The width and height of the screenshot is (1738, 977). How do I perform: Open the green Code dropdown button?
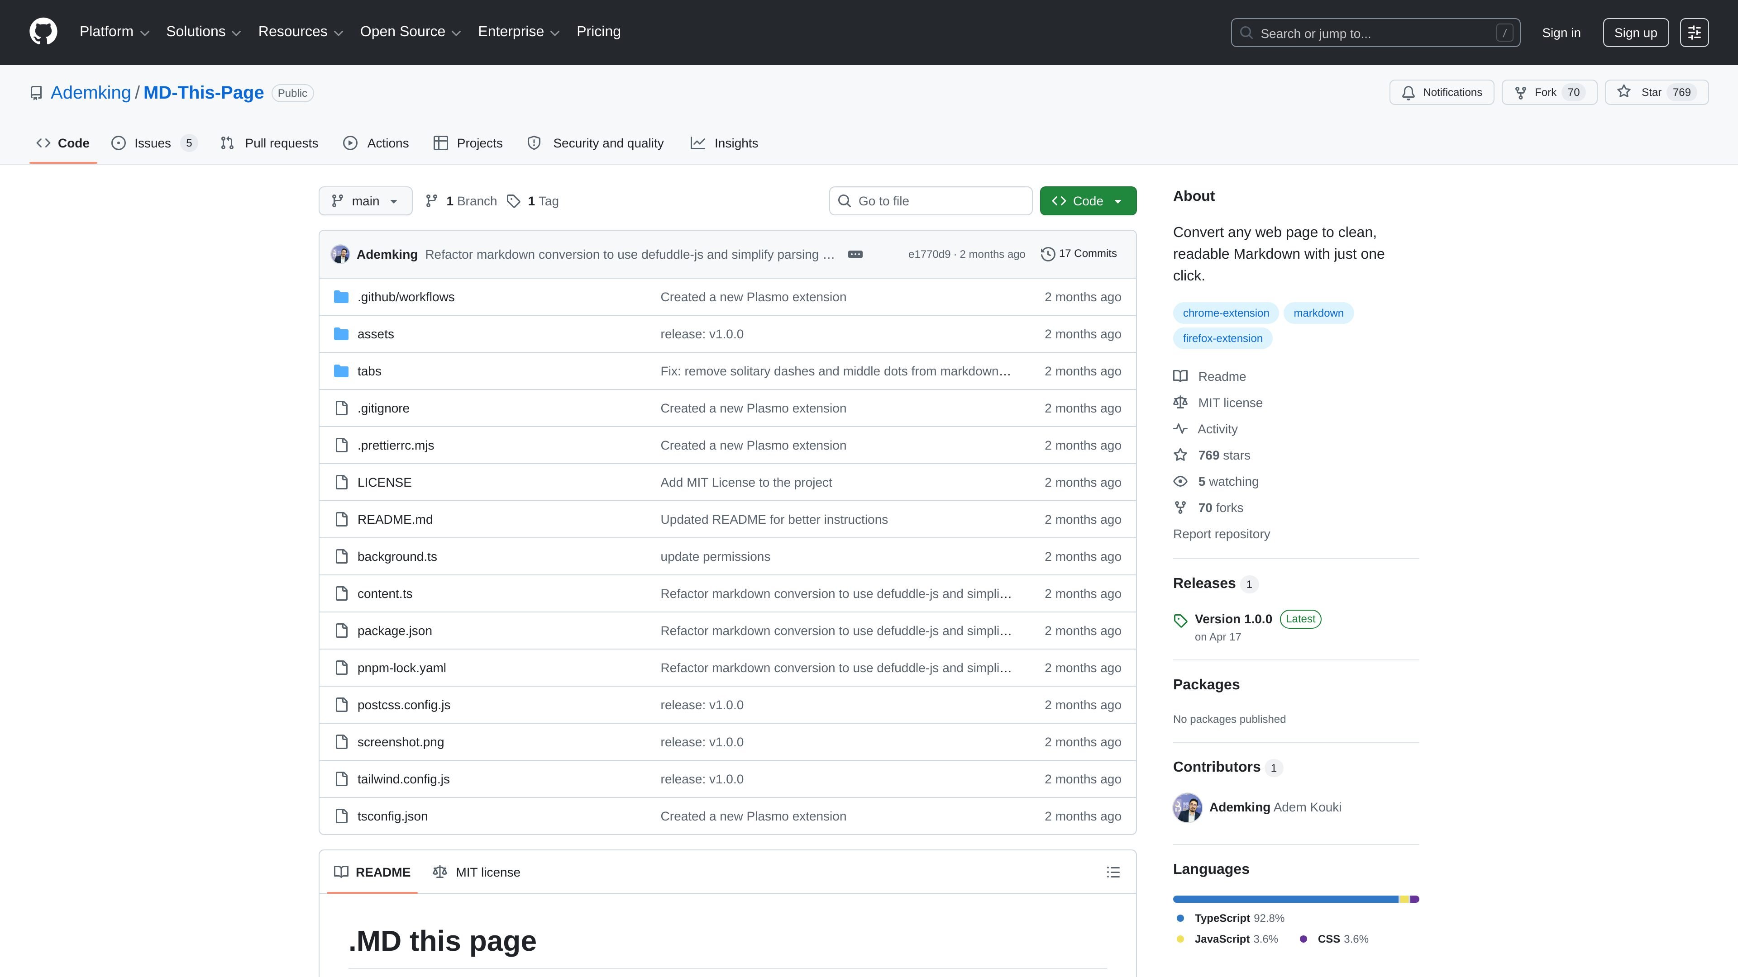point(1088,201)
